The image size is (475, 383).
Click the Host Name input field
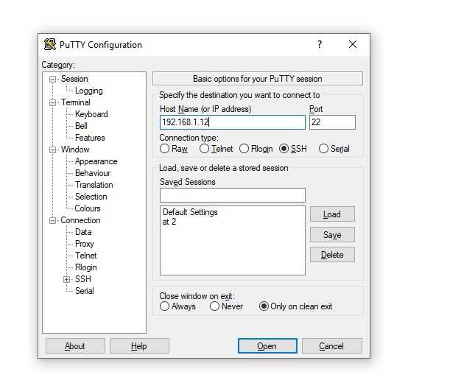(233, 122)
